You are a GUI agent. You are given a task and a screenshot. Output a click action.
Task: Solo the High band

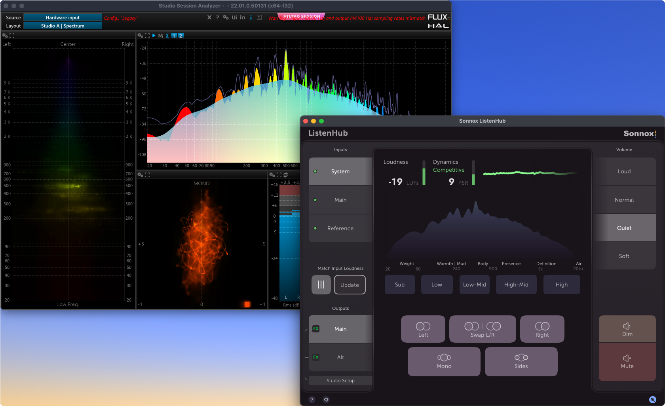tap(562, 285)
